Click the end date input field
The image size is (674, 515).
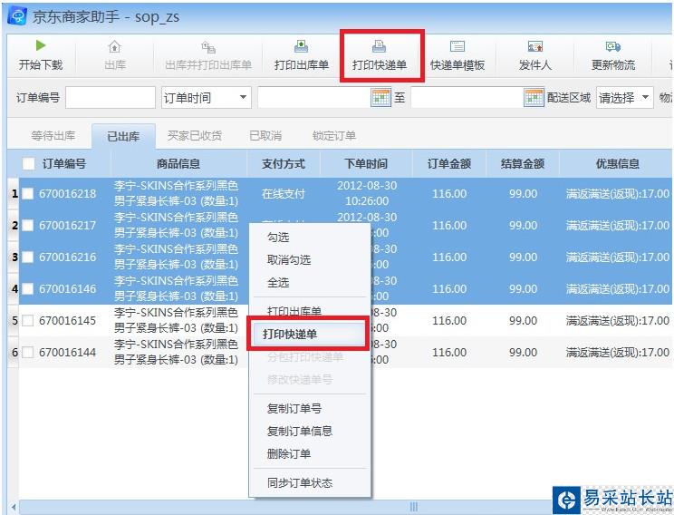[467, 98]
